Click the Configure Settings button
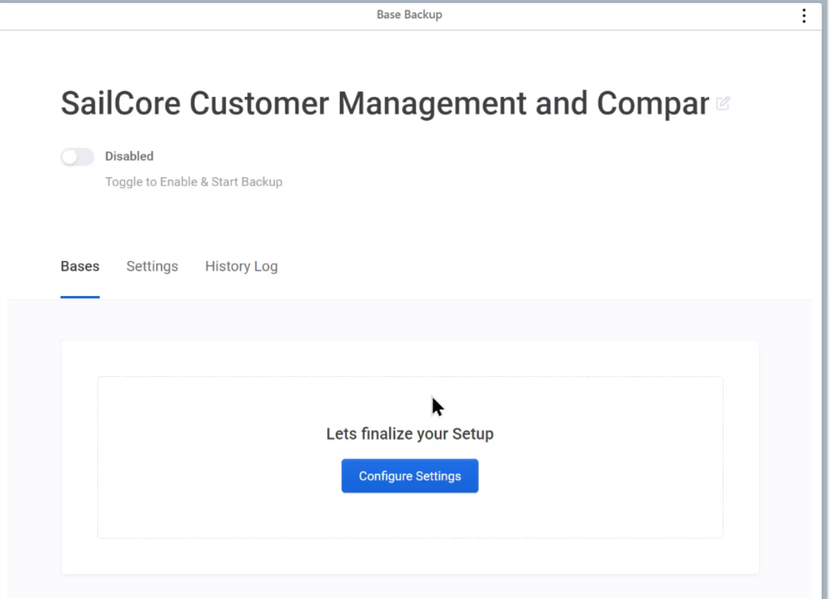 [x=410, y=476]
